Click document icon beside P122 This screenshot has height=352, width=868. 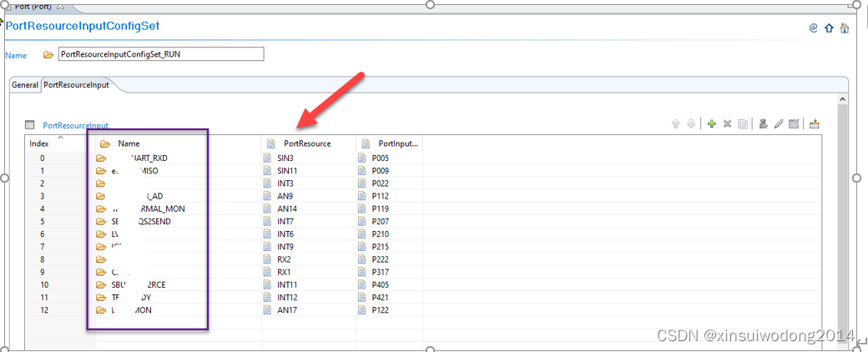pyautogui.click(x=362, y=310)
